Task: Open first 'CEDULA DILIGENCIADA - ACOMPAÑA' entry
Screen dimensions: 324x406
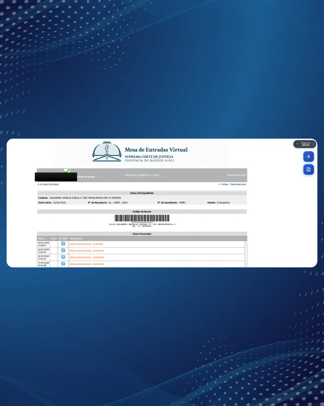Action: coord(87,251)
